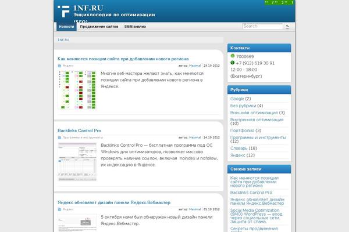Open post Яндекс обновляет дизайн панели title
This screenshot has height=232, width=349.
click(x=114, y=202)
